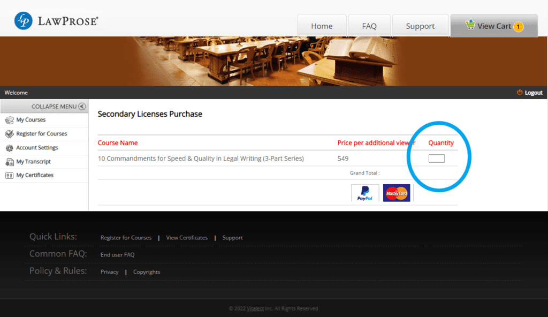The image size is (548, 317).
Task: Open the Copyrights footer link
Action: click(x=147, y=272)
